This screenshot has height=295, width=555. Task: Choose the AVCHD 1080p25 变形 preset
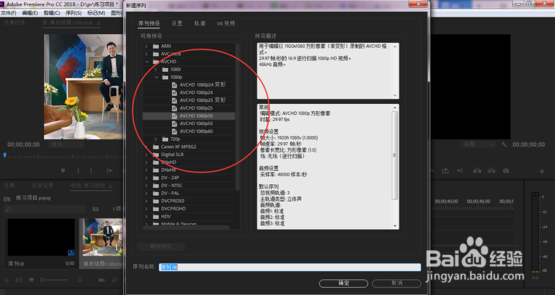coord(203,100)
